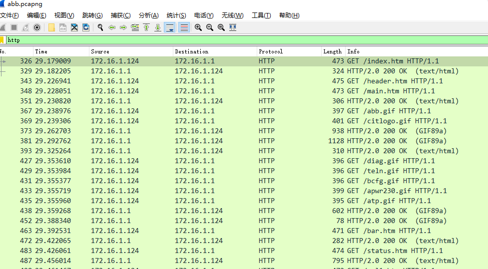Save this capture file
The image size is (488, 269).
(63, 27)
